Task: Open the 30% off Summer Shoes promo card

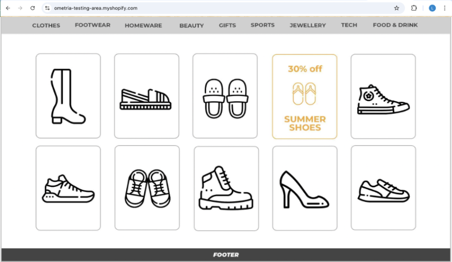Action: point(305,97)
